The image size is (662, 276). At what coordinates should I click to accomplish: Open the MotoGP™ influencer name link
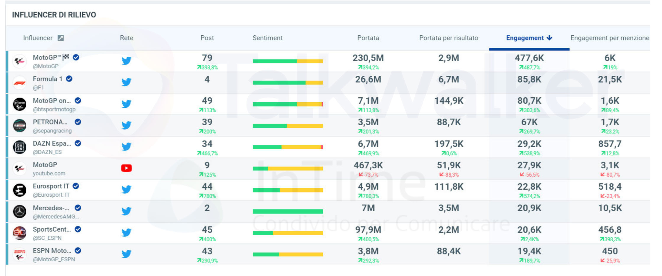click(51, 57)
